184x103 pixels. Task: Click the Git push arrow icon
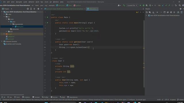point(169,5)
